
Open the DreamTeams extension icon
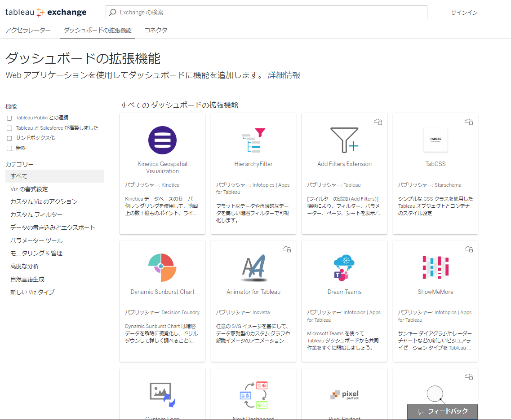pyautogui.click(x=344, y=267)
